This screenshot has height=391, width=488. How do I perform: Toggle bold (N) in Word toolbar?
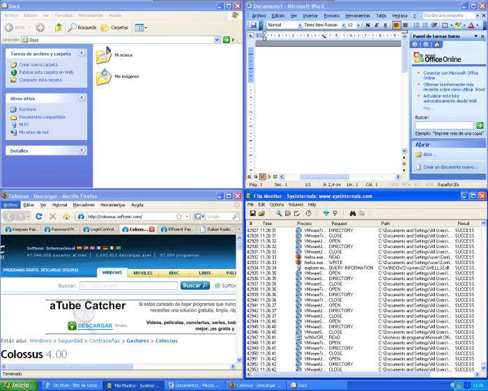(x=368, y=25)
